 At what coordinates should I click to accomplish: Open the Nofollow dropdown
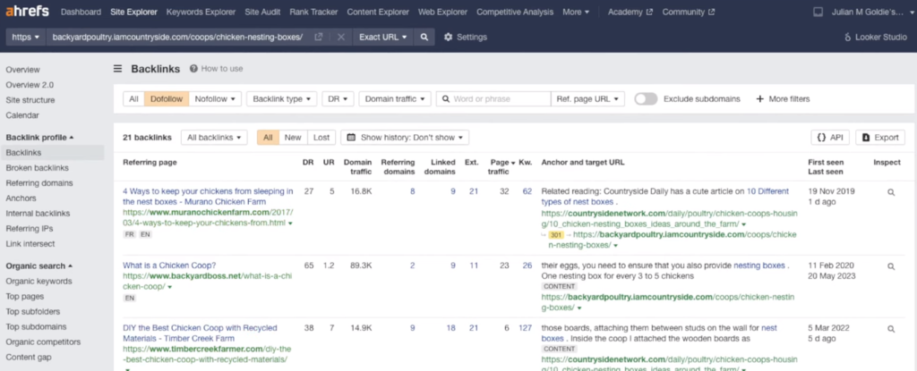click(215, 98)
